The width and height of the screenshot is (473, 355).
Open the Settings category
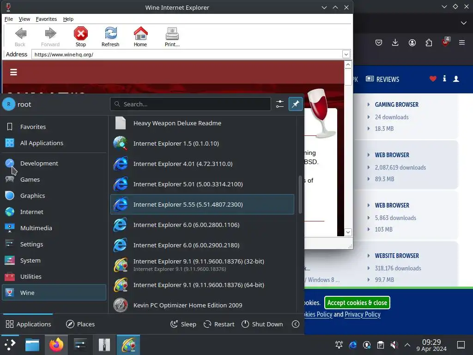tap(54, 244)
